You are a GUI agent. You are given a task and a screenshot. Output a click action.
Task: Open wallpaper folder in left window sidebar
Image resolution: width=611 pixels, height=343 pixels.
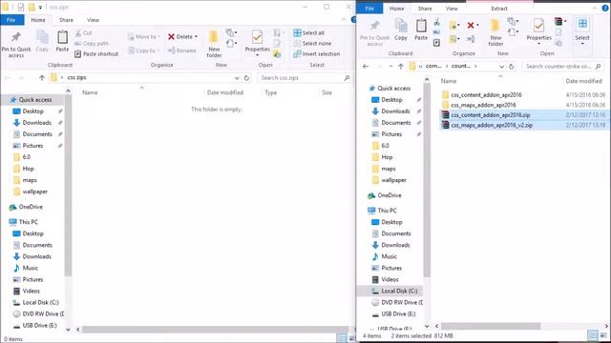tap(34, 192)
